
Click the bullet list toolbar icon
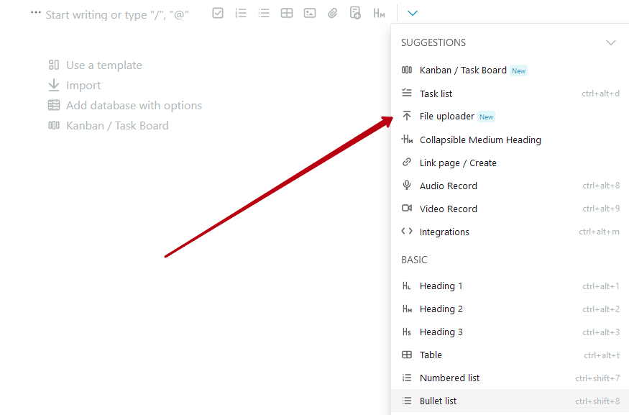click(x=264, y=13)
